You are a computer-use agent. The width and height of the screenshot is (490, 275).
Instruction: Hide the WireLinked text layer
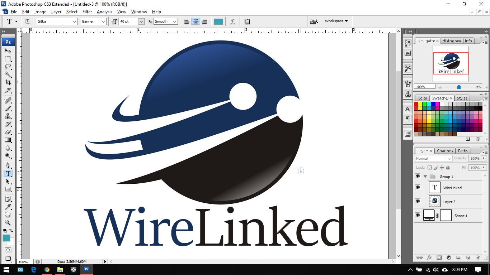coord(418,187)
